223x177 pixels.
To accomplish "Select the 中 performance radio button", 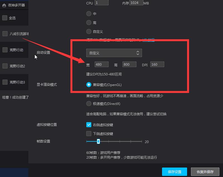I will point(89,13).
